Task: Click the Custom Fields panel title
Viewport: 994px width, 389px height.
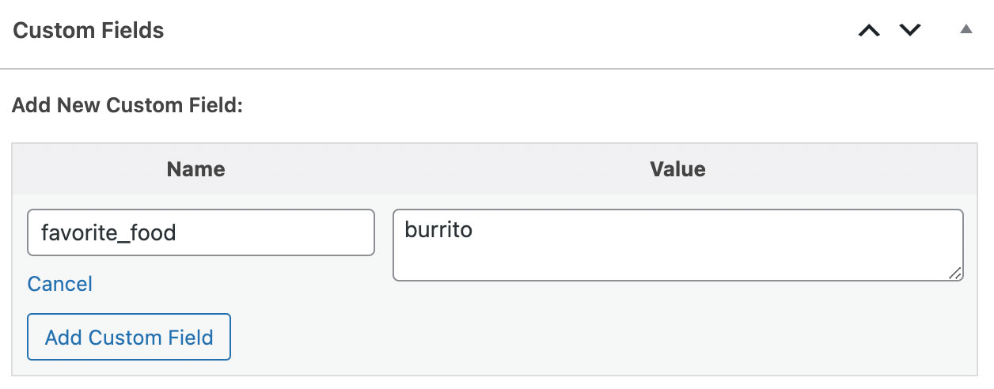Action: click(89, 31)
